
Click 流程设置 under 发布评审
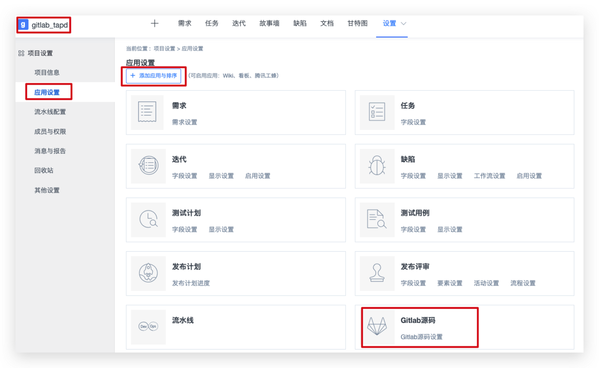tap(523, 283)
